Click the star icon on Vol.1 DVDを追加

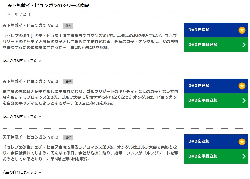(242, 30)
